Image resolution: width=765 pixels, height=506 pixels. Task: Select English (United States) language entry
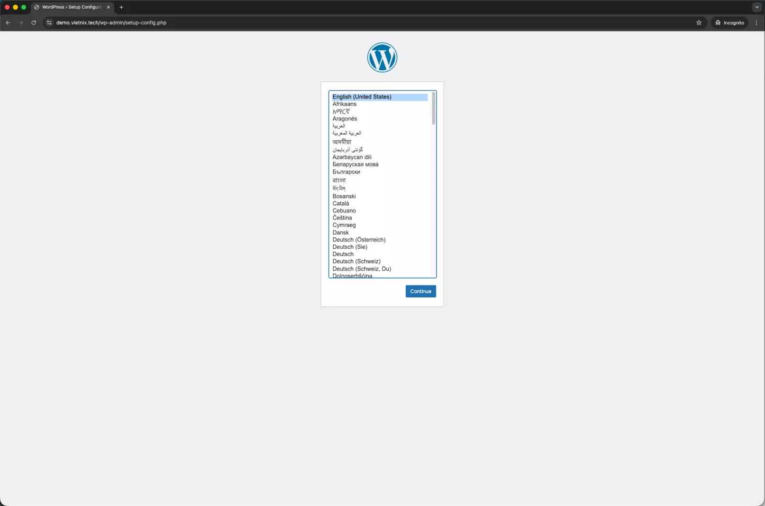click(x=362, y=97)
